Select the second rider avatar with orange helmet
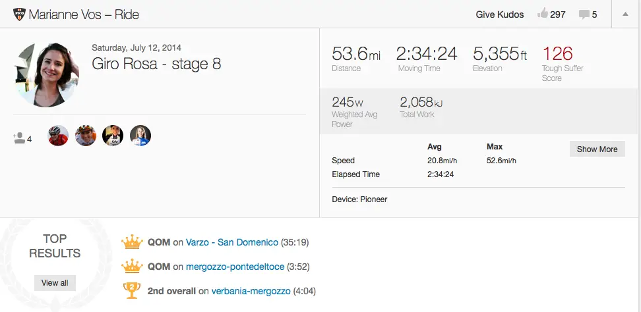641x312 pixels. (x=86, y=136)
